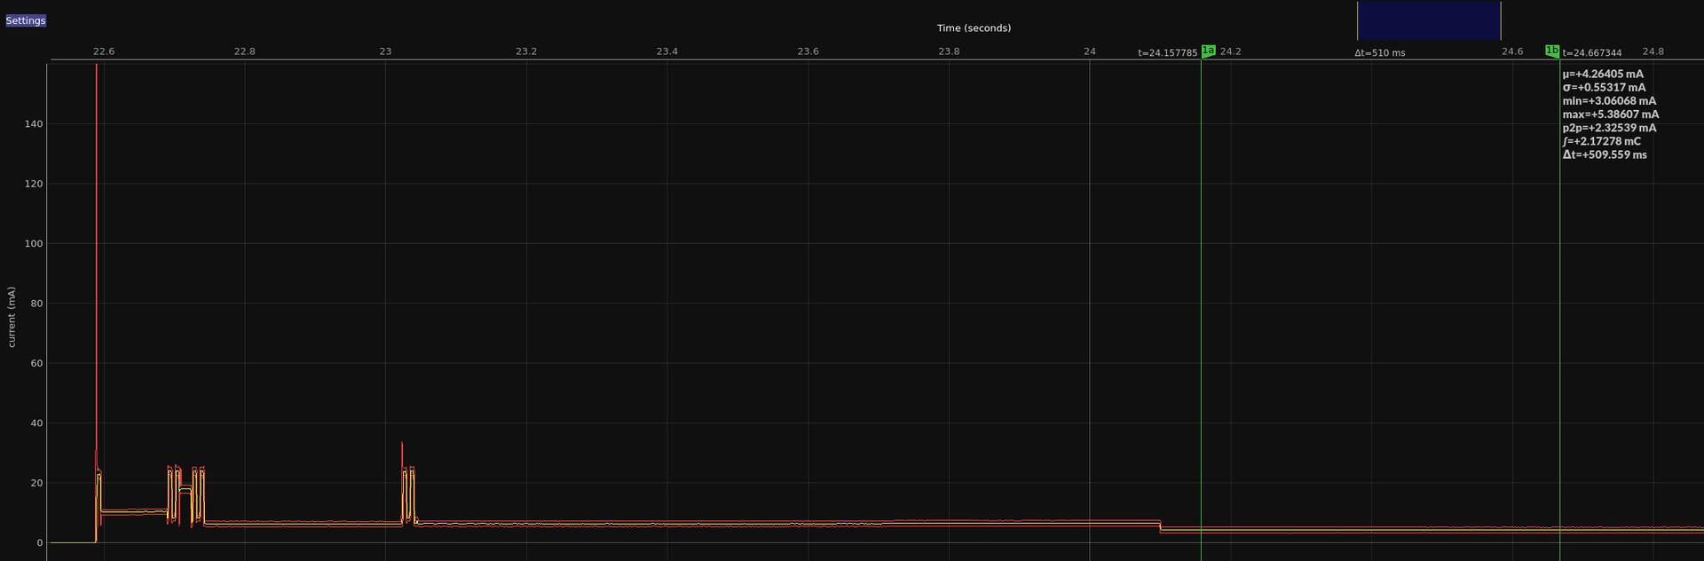The image size is (1704, 561).
Task: Click the t=24.667344 marker time label
Action: [1592, 53]
